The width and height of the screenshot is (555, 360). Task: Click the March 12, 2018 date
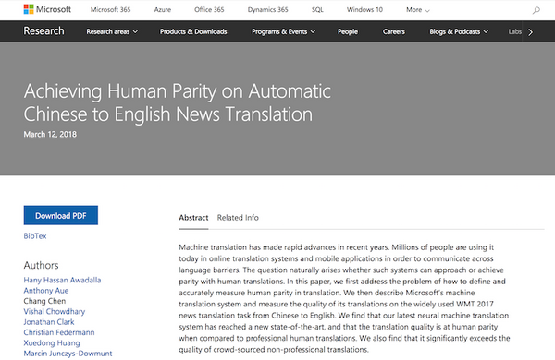point(50,134)
